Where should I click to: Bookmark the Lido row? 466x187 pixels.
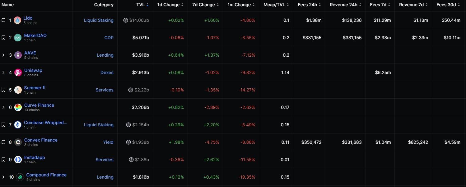(x=3, y=20)
